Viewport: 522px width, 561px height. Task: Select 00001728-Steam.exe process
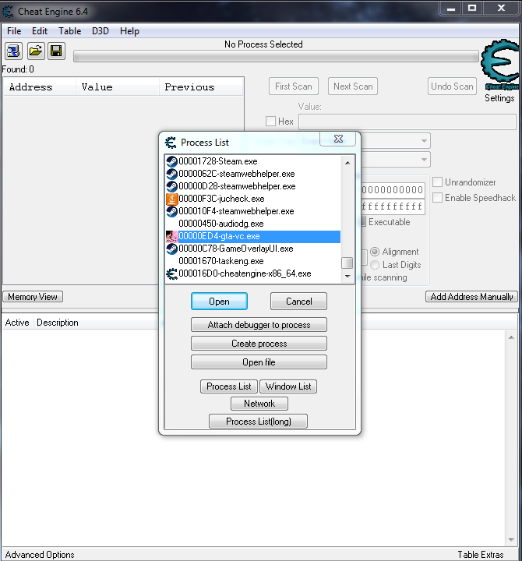(x=252, y=161)
